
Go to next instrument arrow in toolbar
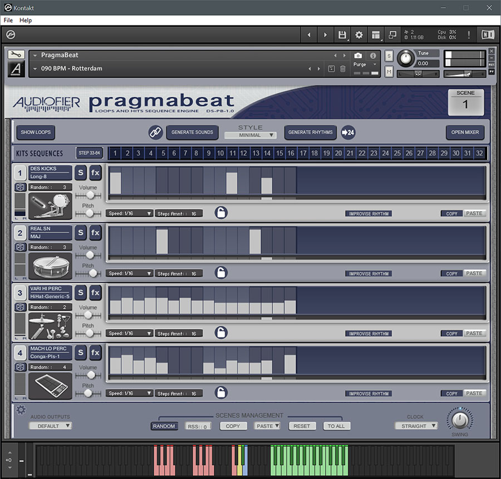[325, 35]
